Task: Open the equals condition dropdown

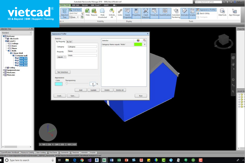Action: click(x=62, y=57)
